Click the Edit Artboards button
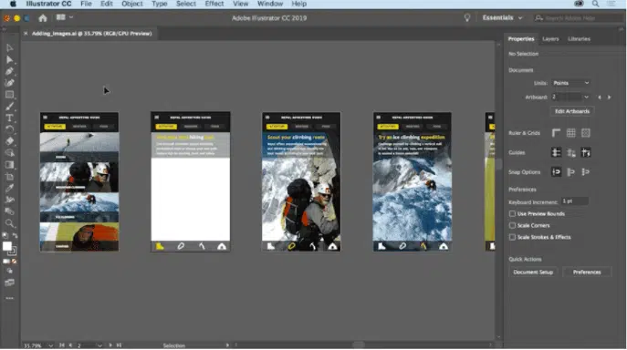Screen dimensions: 627x350 [572, 111]
